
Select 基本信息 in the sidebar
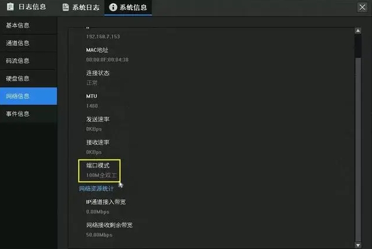pyautogui.click(x=29, y=25)
